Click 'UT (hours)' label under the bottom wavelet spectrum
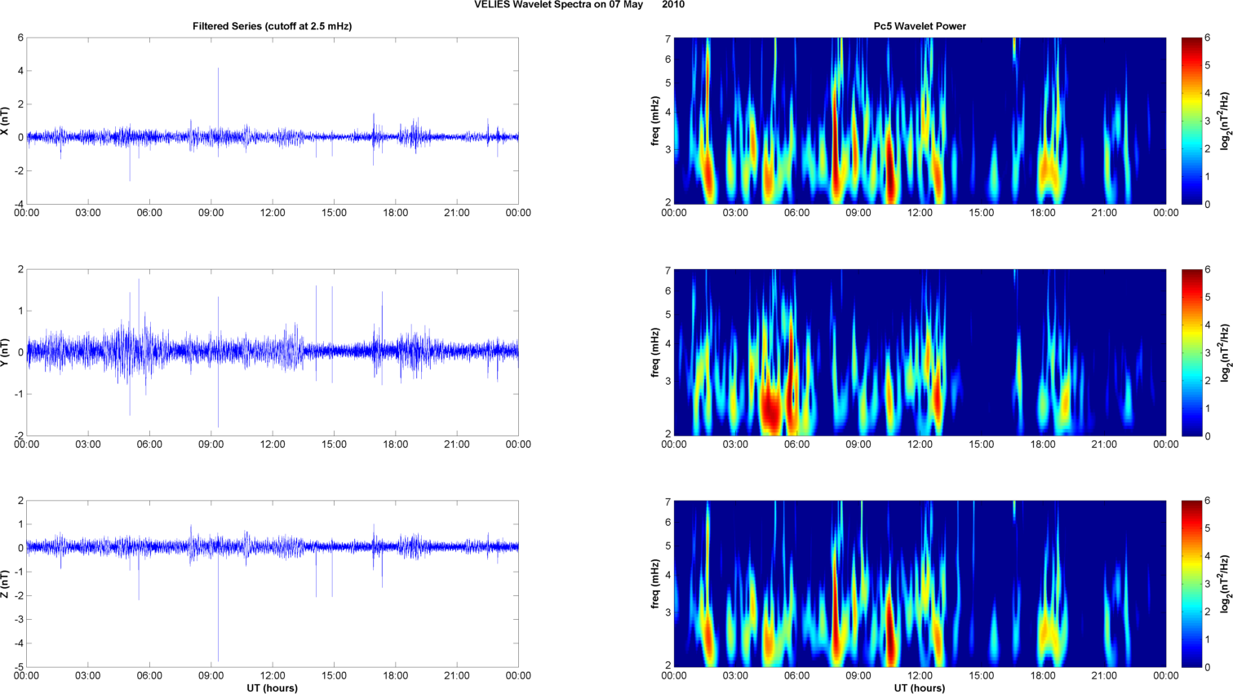 920,688
